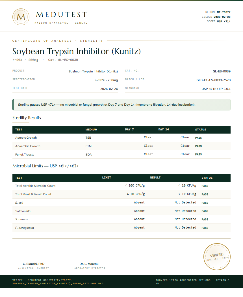
Task: Click the Total Aerobic Microbial Count row label
Action: pos(35,186)
